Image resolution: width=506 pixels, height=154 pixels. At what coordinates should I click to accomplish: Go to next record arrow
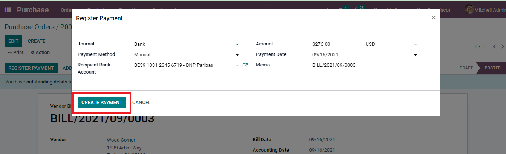503,47
